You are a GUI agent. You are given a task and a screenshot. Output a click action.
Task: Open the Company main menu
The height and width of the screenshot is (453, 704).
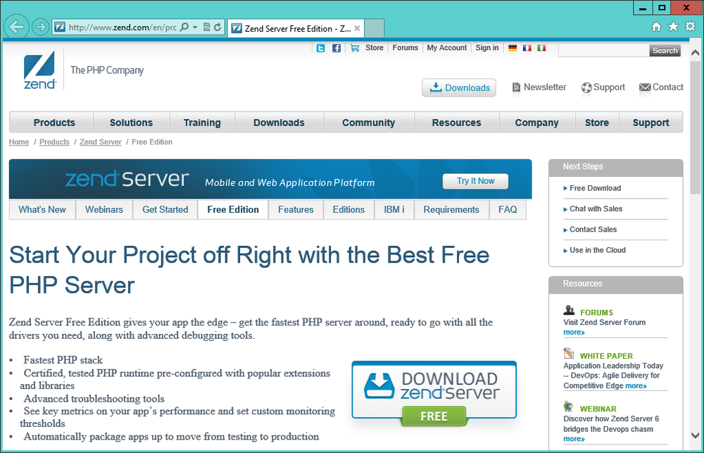point(537,123)
